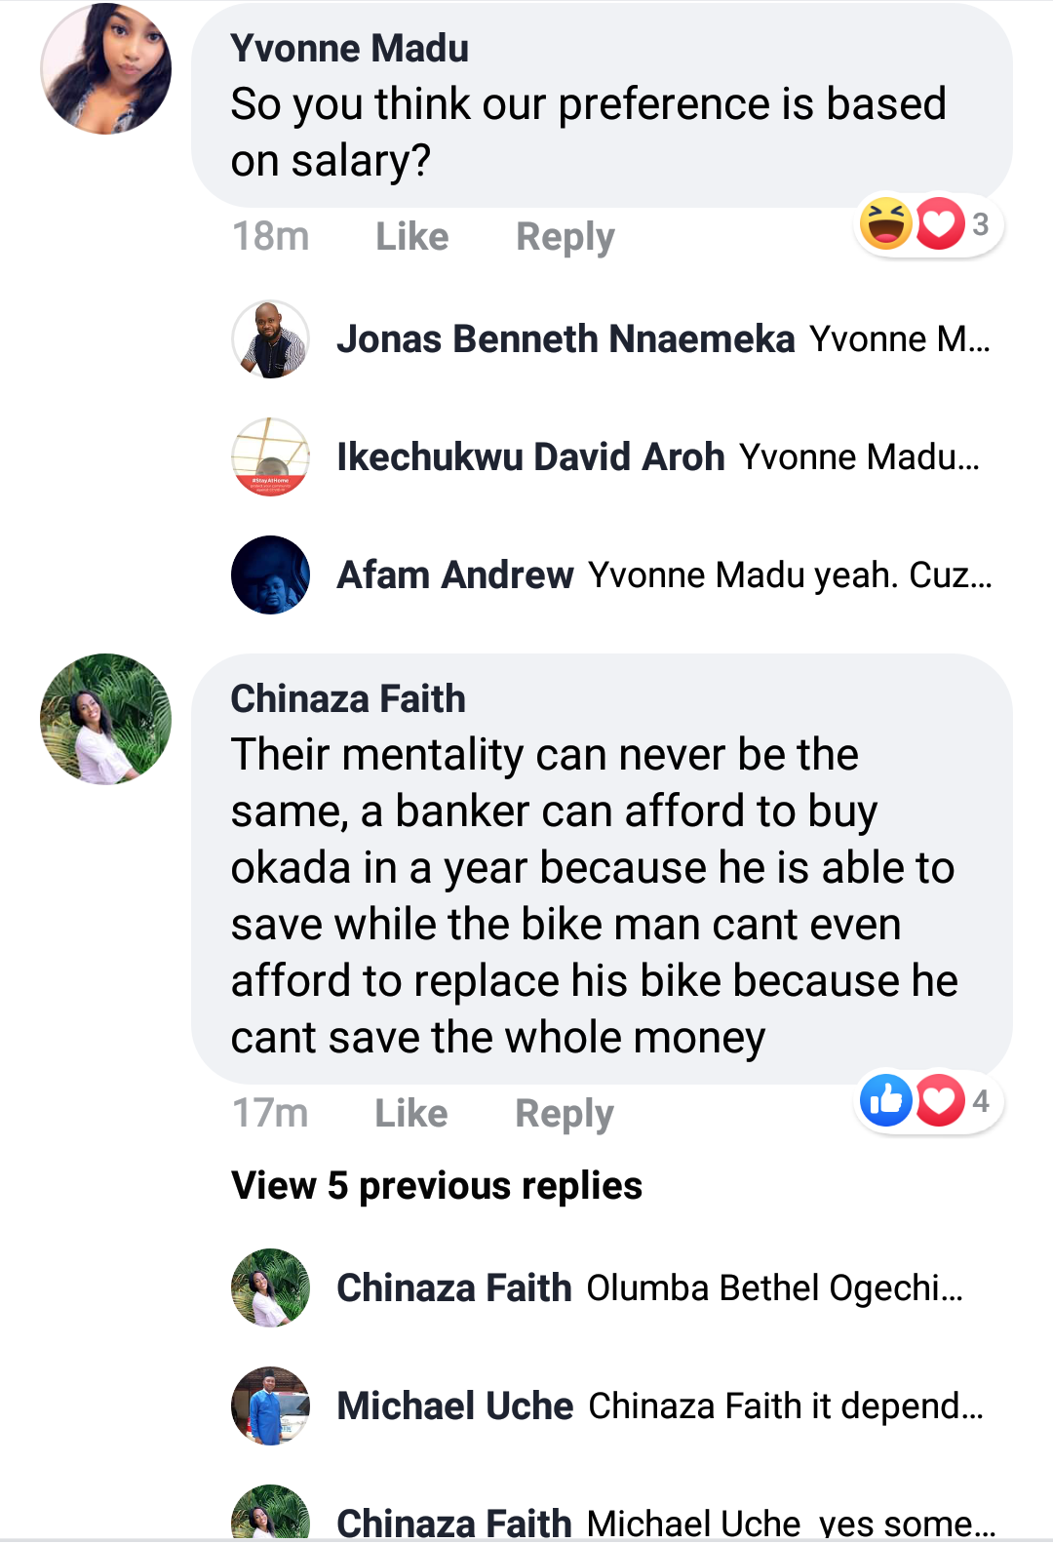This screenshot has height=1544, width=1053.
Task: Expand Jonas Benneth Nnaemeka's truncated reply
Action: (899, 339)
